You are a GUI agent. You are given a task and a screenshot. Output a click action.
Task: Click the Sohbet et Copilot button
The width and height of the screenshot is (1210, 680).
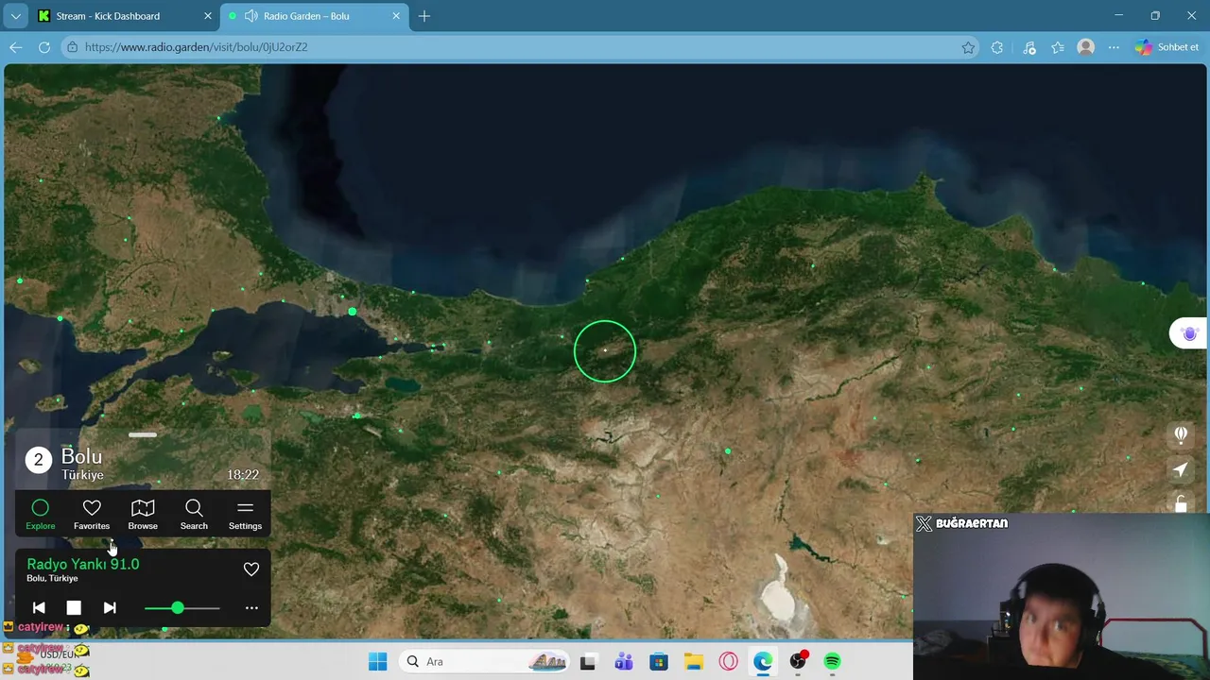[x=1167, y=47]
